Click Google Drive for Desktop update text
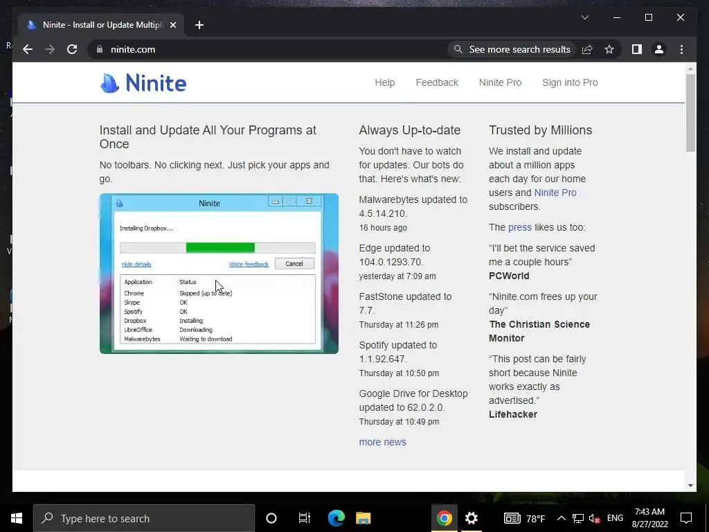Screen dimensions: 709x532 (x=413, y=400)
